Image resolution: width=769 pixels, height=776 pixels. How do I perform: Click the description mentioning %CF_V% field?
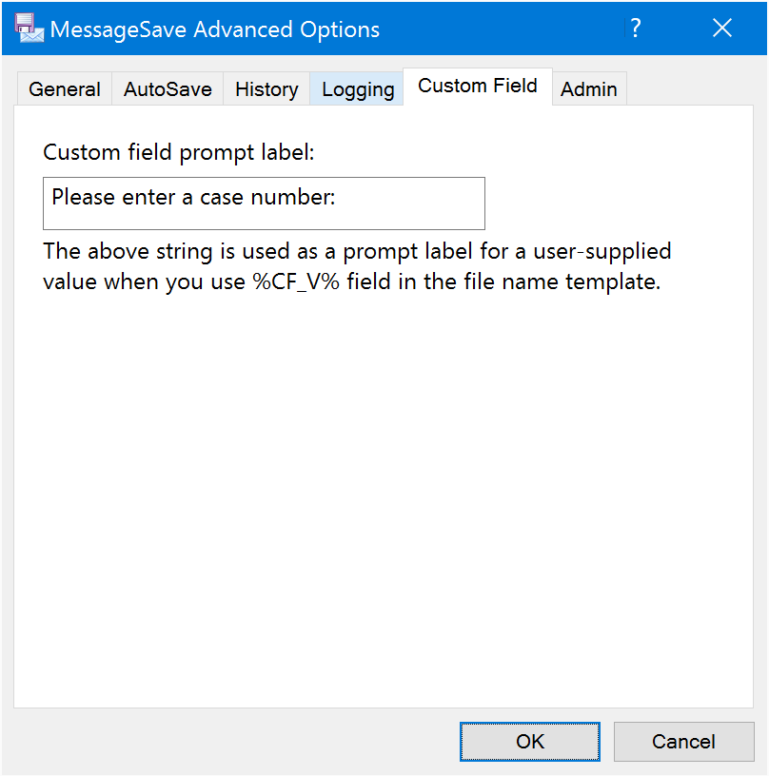[x=357, y=266]
